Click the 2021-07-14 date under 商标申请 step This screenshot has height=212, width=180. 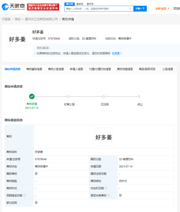(32, 108)
